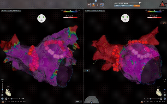The image size is (167, 104).
Task: Switch right pane to the SUP view
Action: tap(163, 102)
